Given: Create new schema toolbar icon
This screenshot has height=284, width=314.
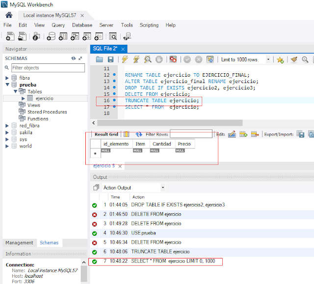Looking at the screenshot, I should coord(51,36).
